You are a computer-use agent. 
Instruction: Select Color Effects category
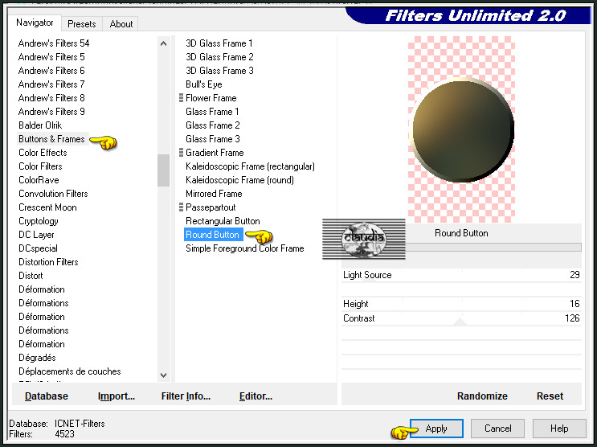43,153
